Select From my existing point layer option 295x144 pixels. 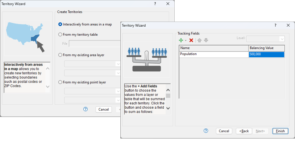point(82,82)
